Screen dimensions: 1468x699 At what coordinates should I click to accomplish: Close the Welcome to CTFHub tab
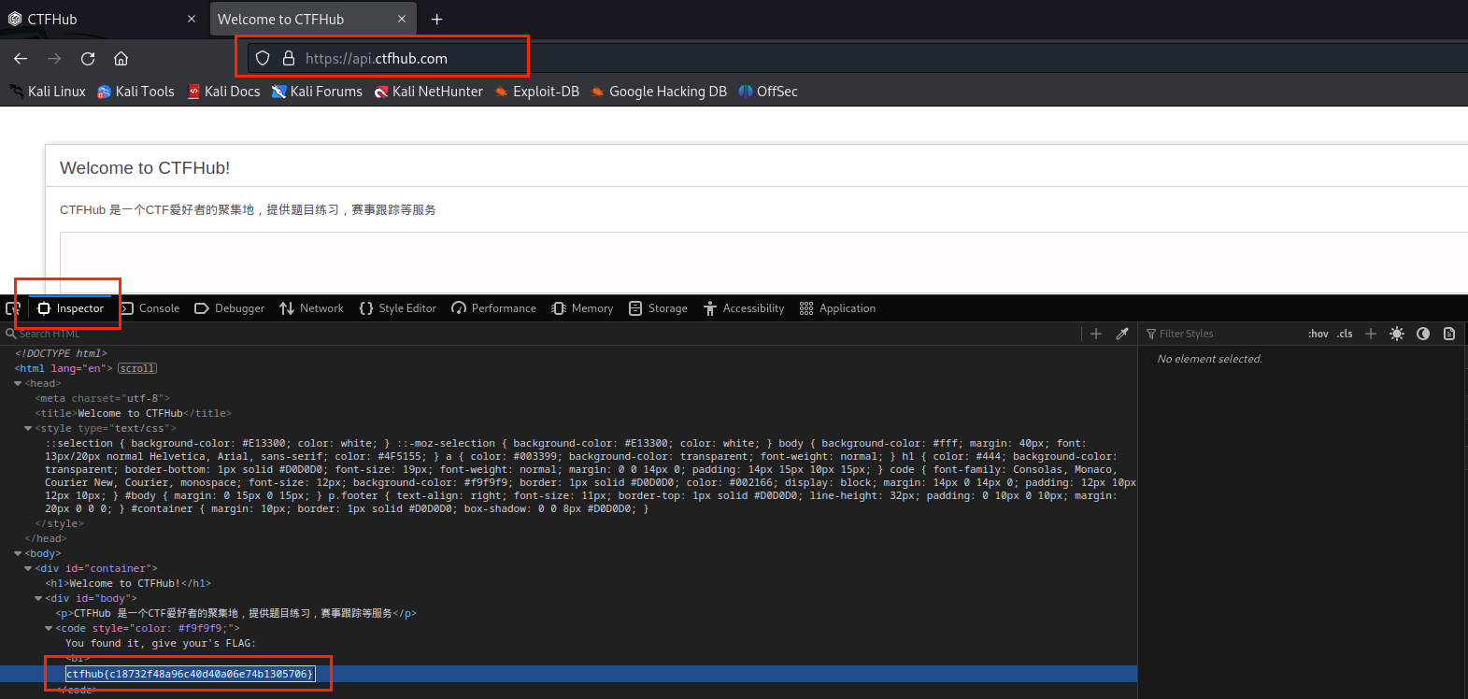(402, 19)
